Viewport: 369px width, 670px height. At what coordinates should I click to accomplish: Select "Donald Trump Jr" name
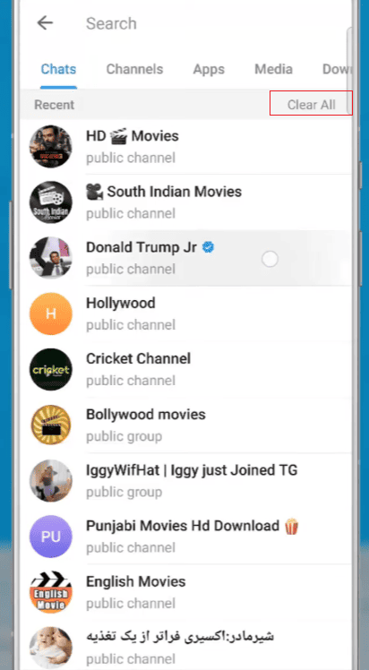[x=142, y=247]
